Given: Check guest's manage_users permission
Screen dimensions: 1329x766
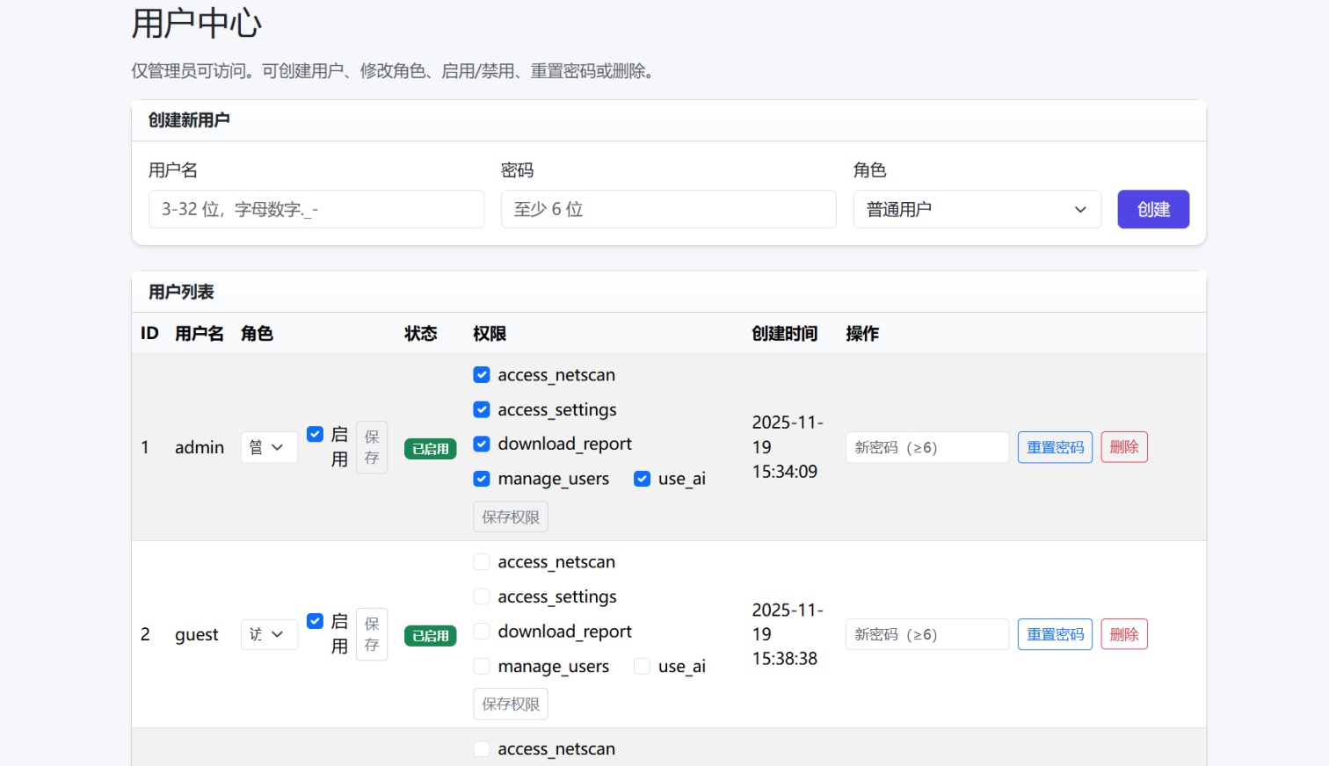Looking at the screenshot, I should pos(482,667).
